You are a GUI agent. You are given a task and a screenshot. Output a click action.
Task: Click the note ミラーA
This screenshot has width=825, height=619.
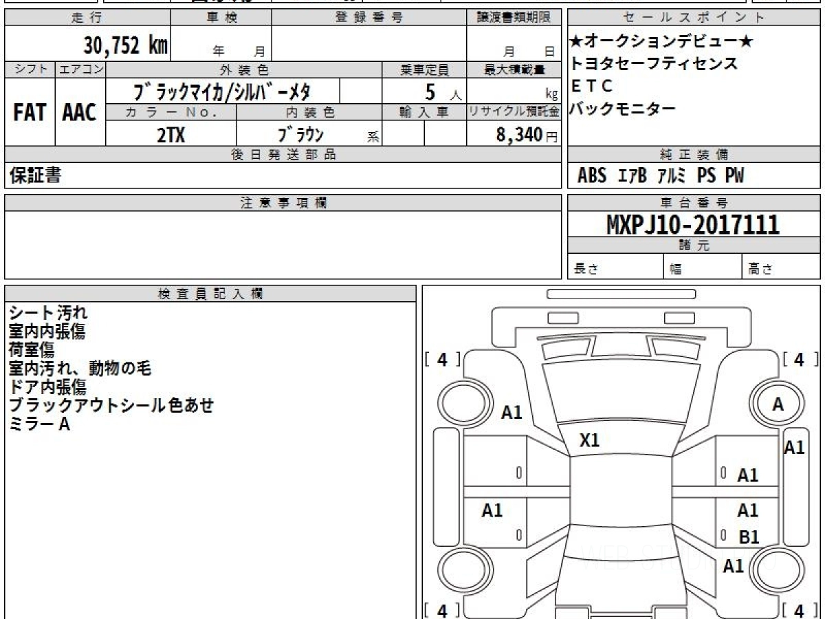click(x=40, y=424)
